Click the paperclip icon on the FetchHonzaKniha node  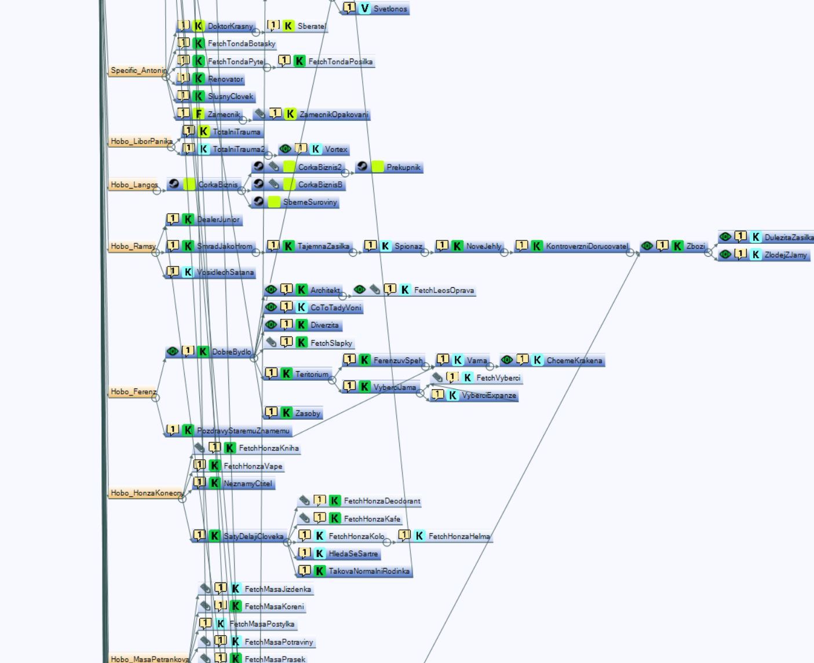pos(200,448)
